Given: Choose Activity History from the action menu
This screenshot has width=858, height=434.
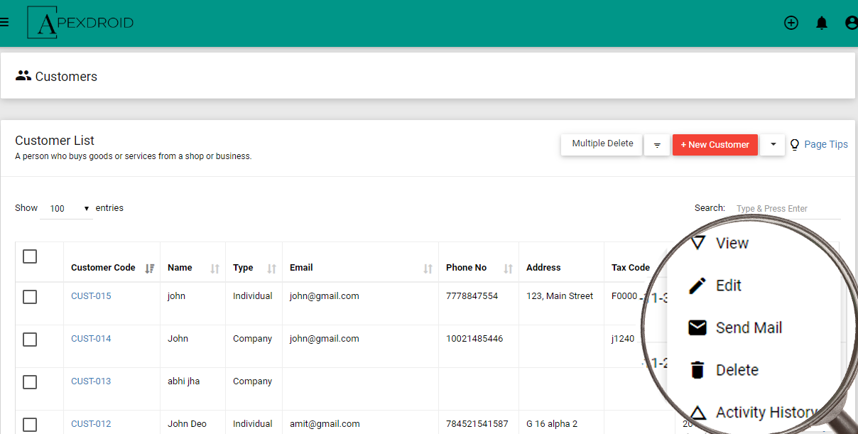Looking at the screenshot, I should click(x=767, y=413).
